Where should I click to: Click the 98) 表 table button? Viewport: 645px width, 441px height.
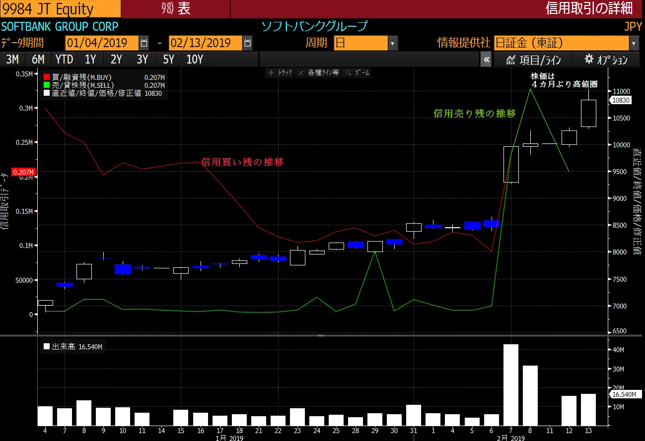(x=176, y=9)
